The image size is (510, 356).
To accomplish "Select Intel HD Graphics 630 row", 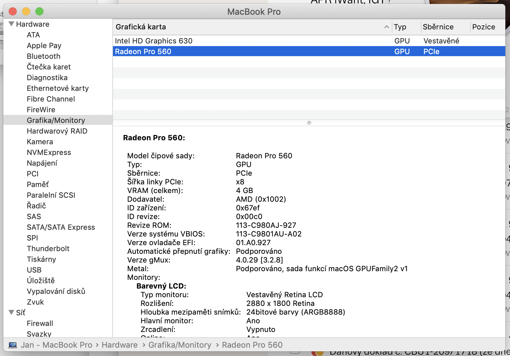I will click(309, 41).
